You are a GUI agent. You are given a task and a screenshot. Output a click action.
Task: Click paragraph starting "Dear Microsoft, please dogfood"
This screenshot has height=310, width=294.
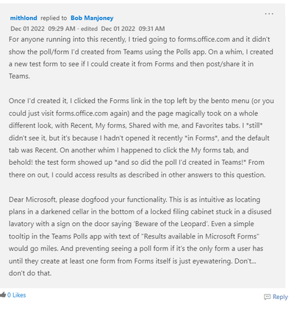click(x=140, y=236)
